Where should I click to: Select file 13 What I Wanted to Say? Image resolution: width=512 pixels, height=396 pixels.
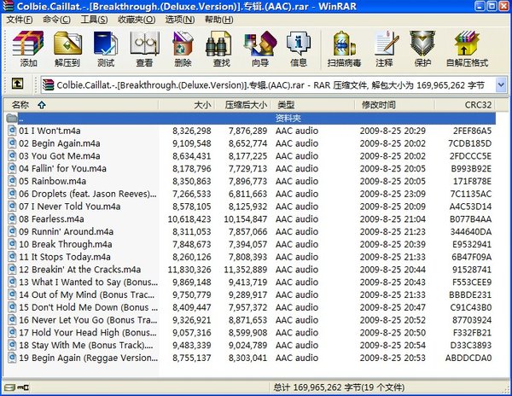tap(88, 282)
